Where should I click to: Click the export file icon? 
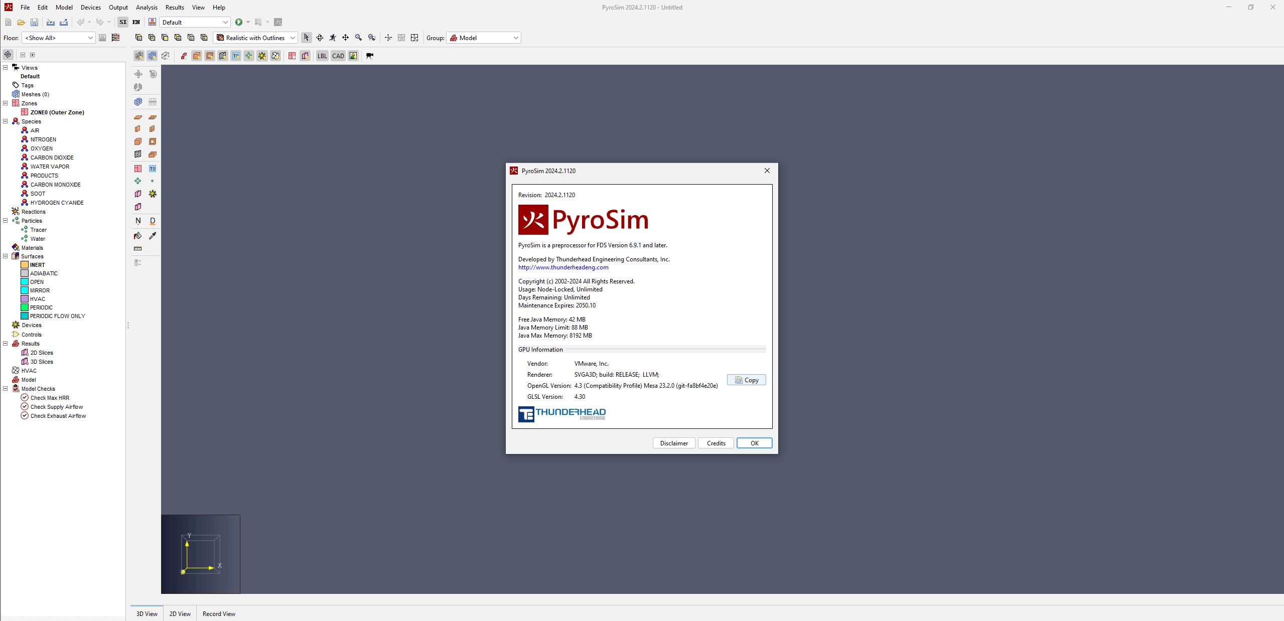coord(64,22)
